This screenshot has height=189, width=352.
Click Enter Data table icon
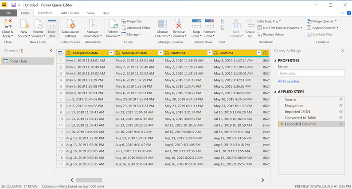52,24
